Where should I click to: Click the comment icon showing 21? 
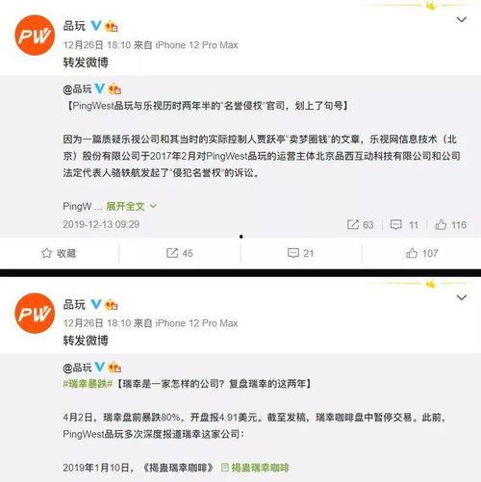tap(293, 253)
